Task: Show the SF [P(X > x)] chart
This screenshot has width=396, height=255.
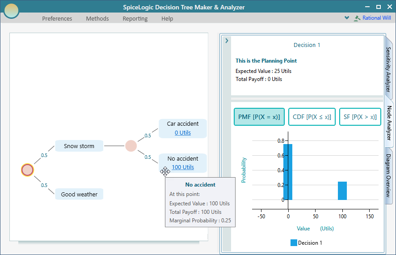Action: (x=360, y=117)
